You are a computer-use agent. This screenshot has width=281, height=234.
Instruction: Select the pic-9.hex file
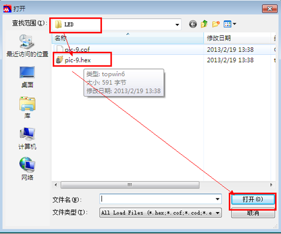(78, 60)
